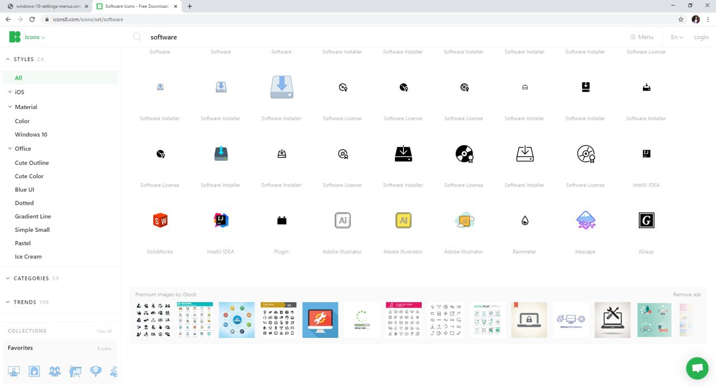Click the Remove ads link
Viewport: 716px width, 387px height.
pyautogui.click(x=687, y=295)
